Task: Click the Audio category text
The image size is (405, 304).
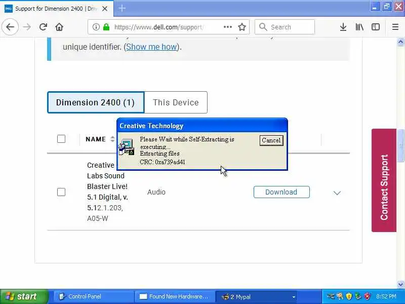Action: point(156,192)
